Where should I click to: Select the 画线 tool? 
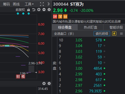[x=16, y=4]
